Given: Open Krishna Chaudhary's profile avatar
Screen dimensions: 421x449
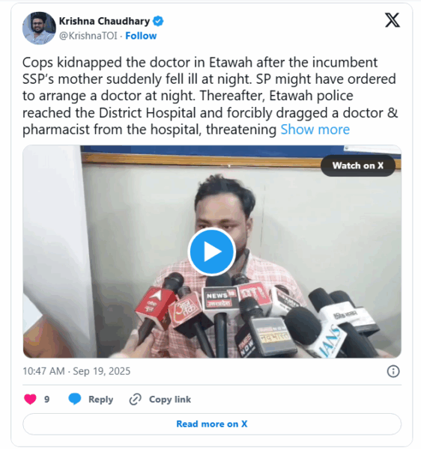Looking at the screenshot, I should (x=39, y=28).
